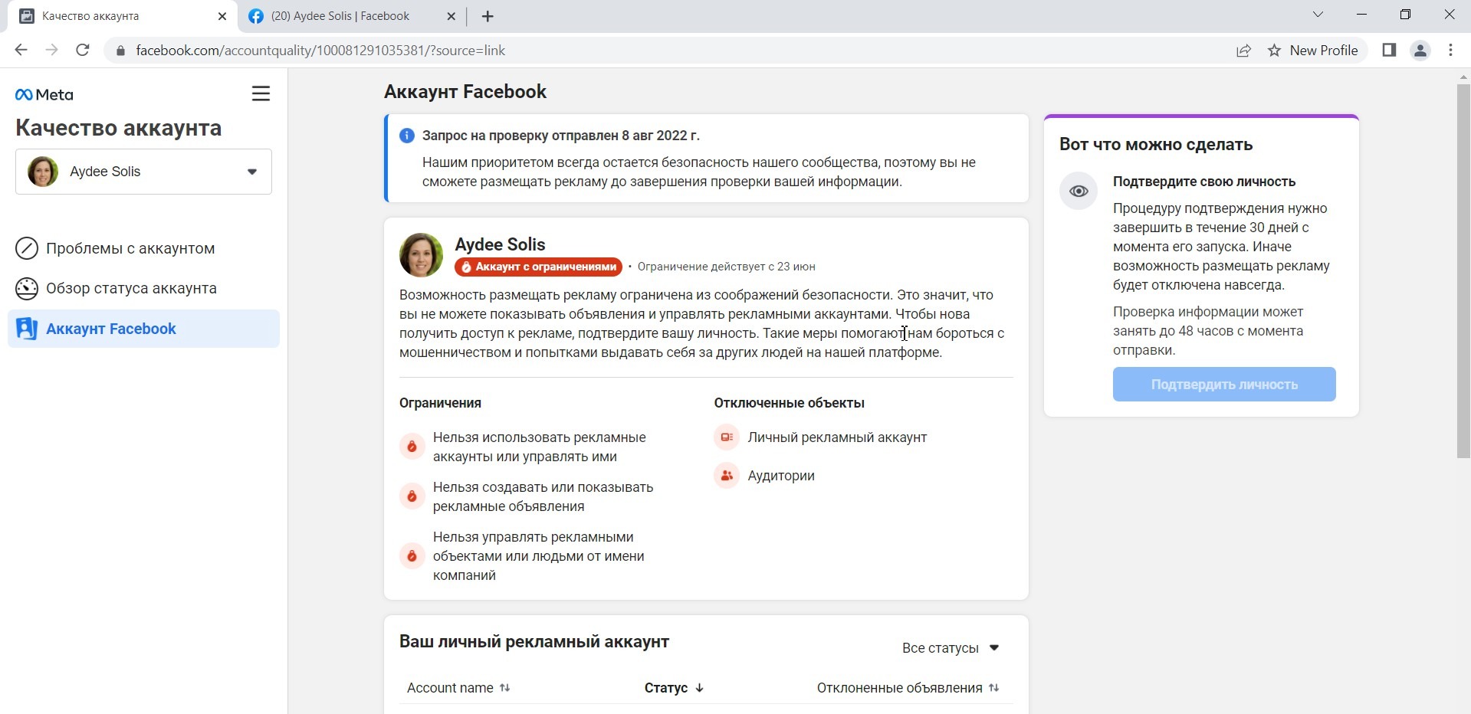Go back with the browser back arrow
Image resolution: width=1471 pixels, height=714 pixels.
click(x=21, y=51)
